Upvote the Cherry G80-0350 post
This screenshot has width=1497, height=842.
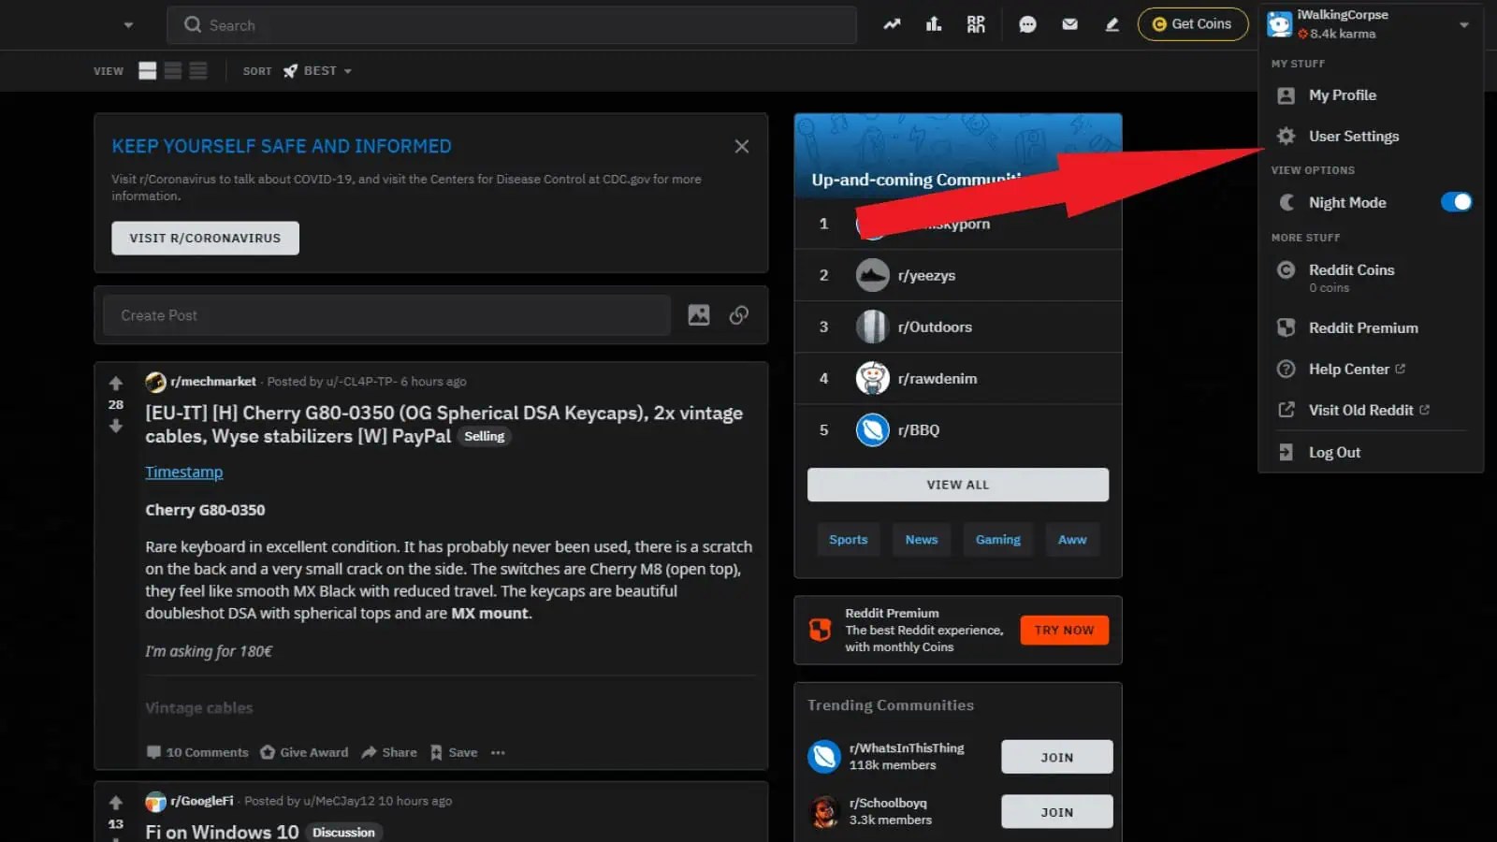(115, 383)
